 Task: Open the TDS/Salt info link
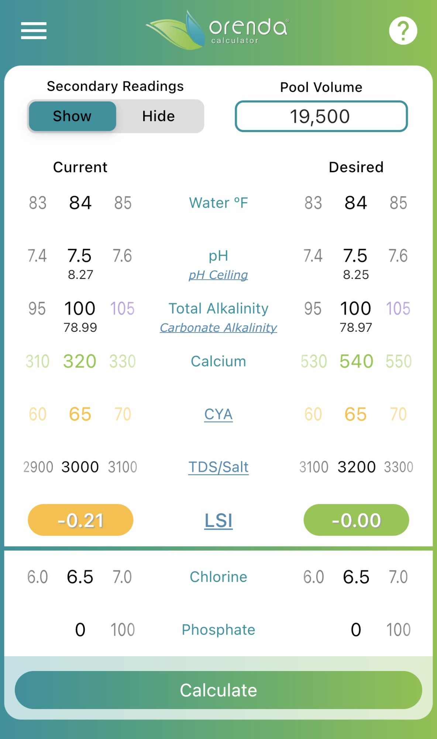218,467
